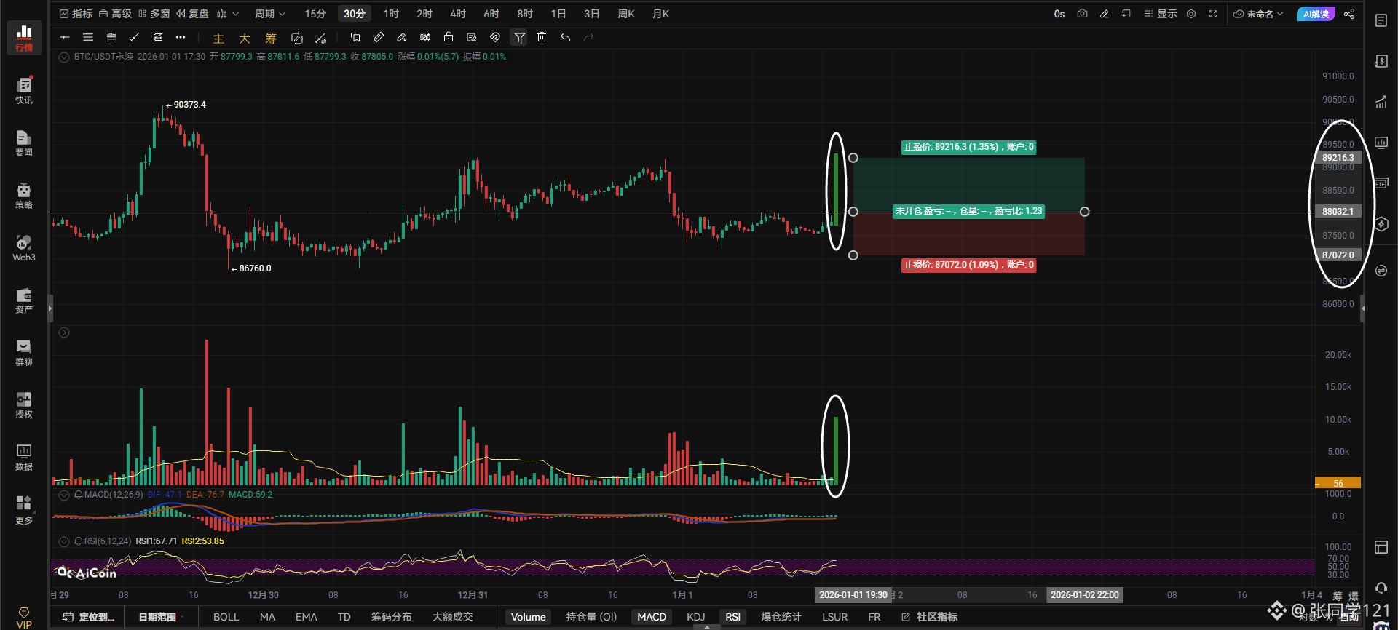Open the 日期范围 date range dropdown
This screenshot has height=630, width=1398.
click(161, 617)
